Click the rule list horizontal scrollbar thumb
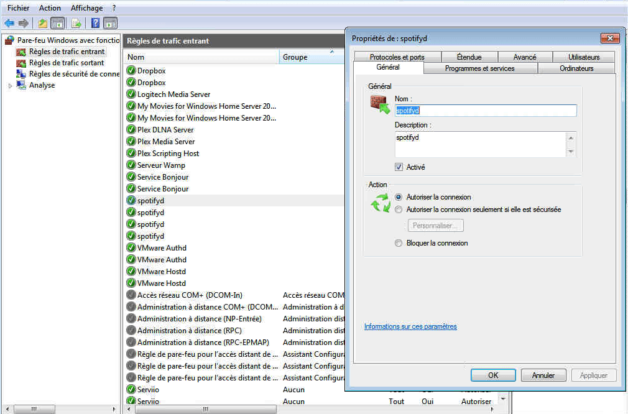Image resolution: width=628 pixels, height=414 pixels. (x=205, y=409)
